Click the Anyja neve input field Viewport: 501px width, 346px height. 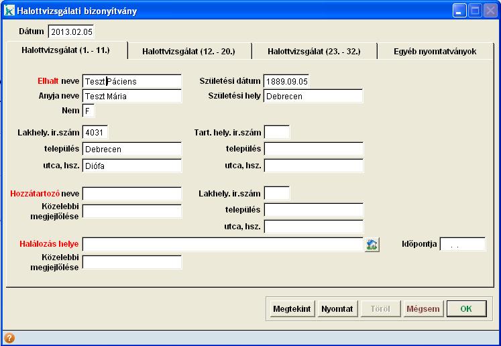pyautogui.click(x=131, y=96)
